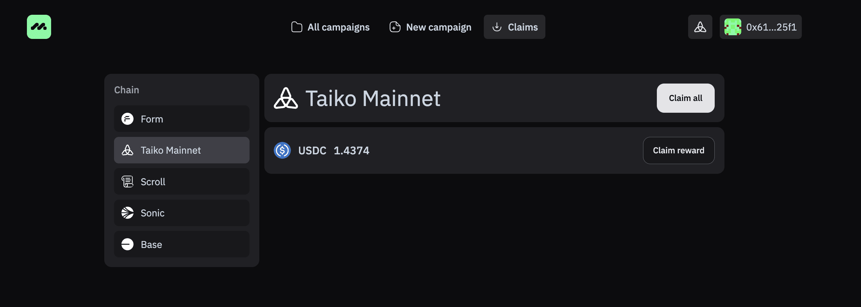The height and width of the screenshot is (307, 861).
Task: Click the Sonic chain icon
Action: (127, 213)
